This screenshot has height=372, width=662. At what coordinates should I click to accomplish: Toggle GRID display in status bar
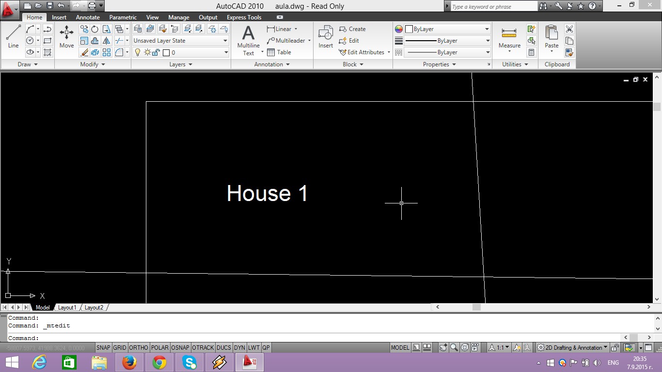(120, 347)
